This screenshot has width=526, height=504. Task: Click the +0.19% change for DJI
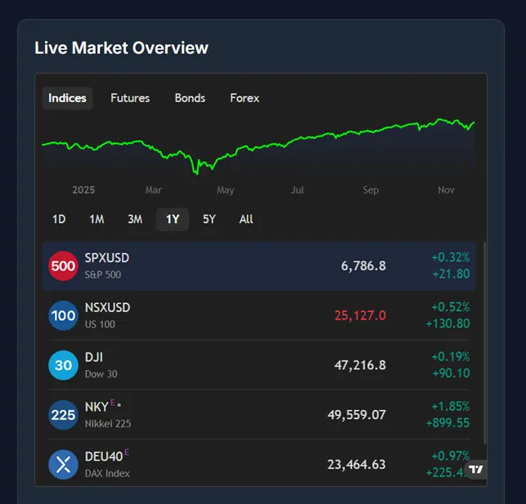point(451,357)
